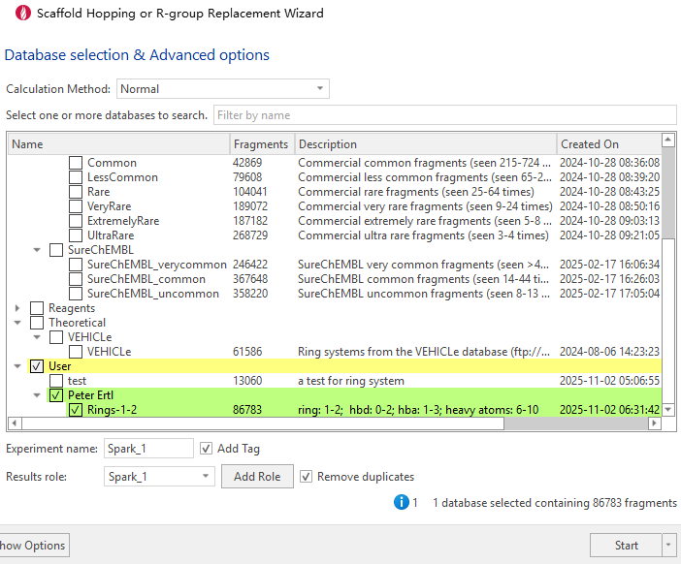Click the blue info icon near fragment count
The width and height of the screenshot is (681, 564).
tap(401, 502)
